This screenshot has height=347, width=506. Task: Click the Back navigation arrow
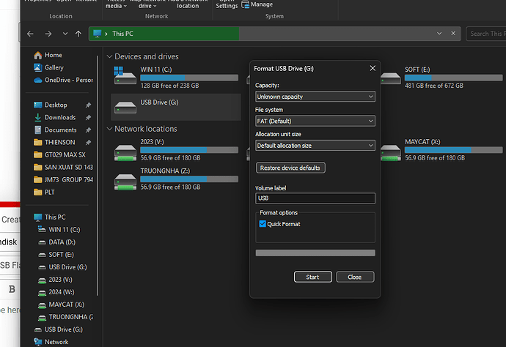(30, 34)
